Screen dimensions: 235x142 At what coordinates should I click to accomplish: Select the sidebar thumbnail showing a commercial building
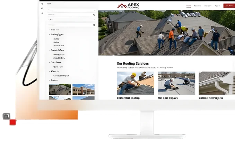[x=84, y=89]
